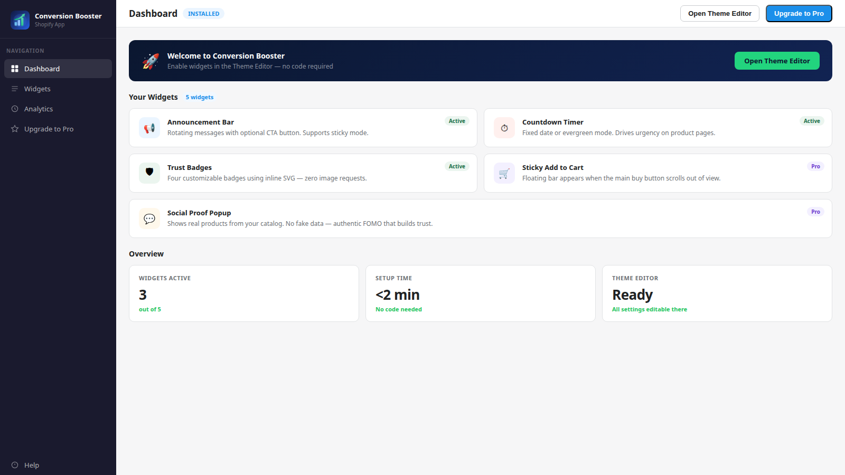Click the Countdown Timer stopwatch icon

[x=504, y=128]
